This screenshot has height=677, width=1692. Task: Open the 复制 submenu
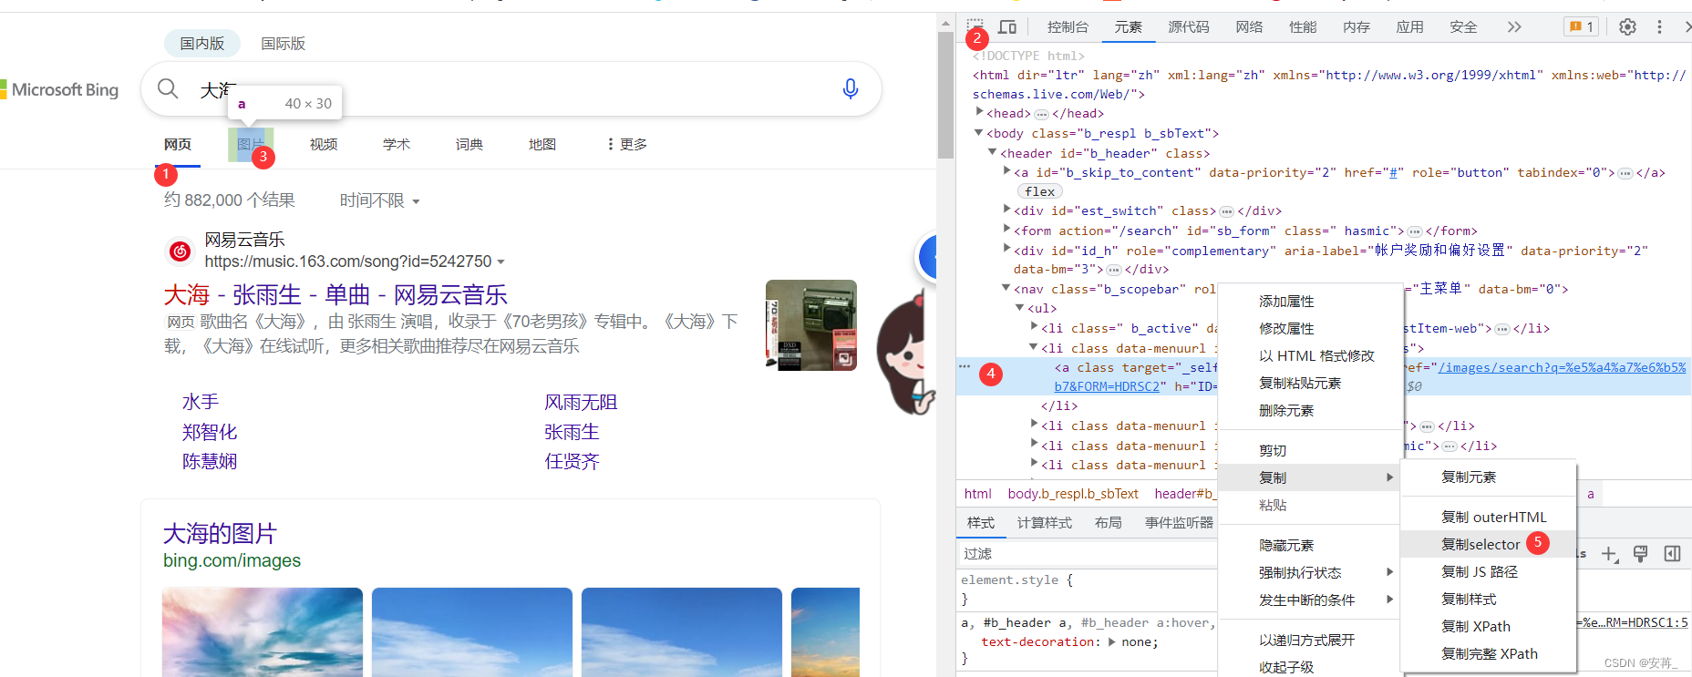[1309, 477]
